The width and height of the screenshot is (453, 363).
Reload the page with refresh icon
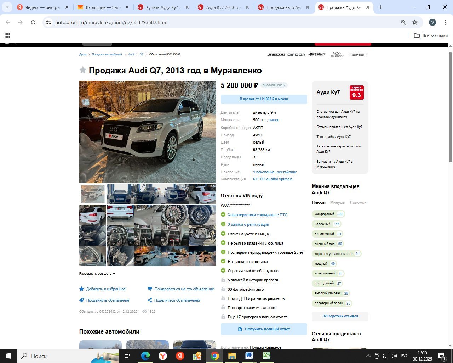[x=33, y=22]
